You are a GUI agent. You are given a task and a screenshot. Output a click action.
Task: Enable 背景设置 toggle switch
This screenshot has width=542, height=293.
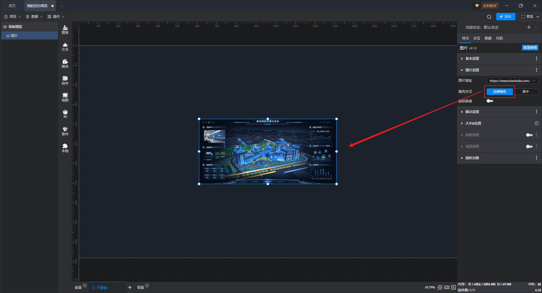[x=529, y=146]
